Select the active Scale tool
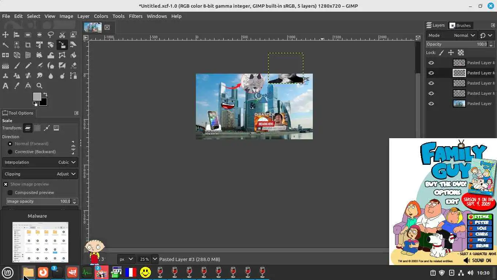Image resolution: width=497 pixels, height=280 pixels. [62, 45]
